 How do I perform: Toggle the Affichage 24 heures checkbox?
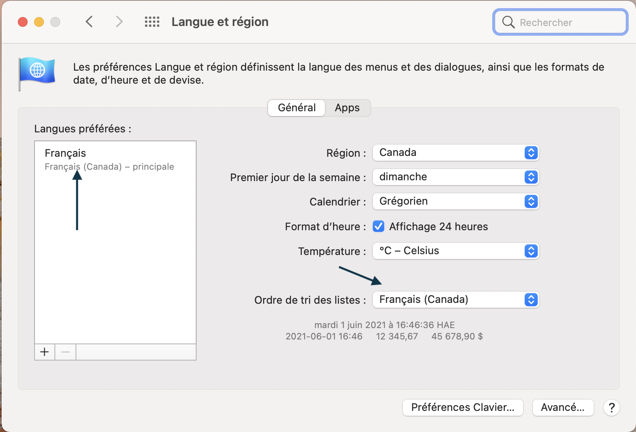click(379, 226)
